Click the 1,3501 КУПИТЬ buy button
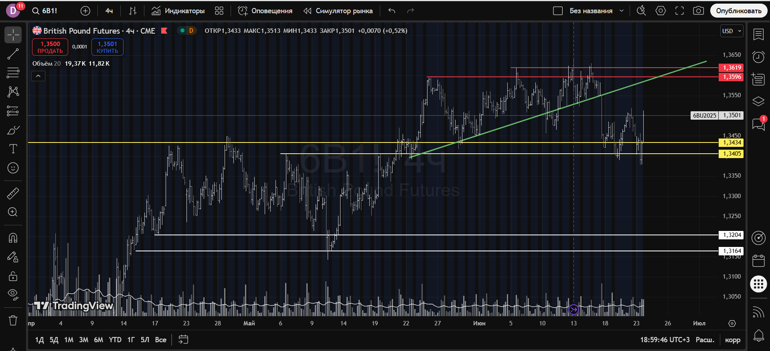This screenshot has height=351, width=770. coord(107,47)
